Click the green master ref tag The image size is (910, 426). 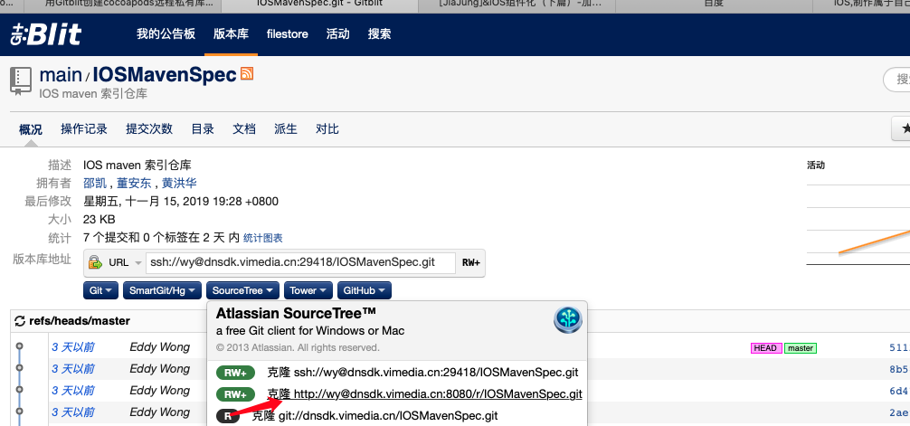point(801,348)
